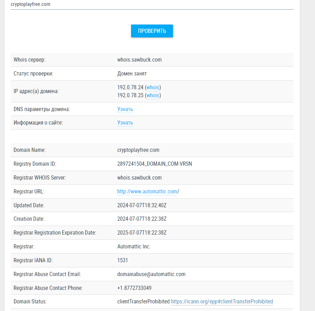The height and width of the screenshot is (311, 315).
Task: Click the clientTransferProhibited status text
Action: tap(143, 302)
